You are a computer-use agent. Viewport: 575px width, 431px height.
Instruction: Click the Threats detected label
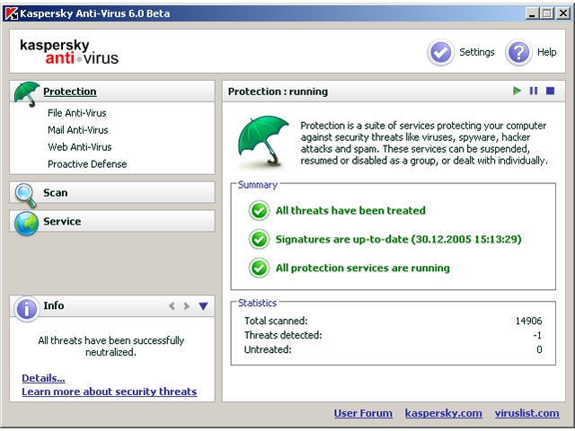pyautogui.click(x=283, y=335)
